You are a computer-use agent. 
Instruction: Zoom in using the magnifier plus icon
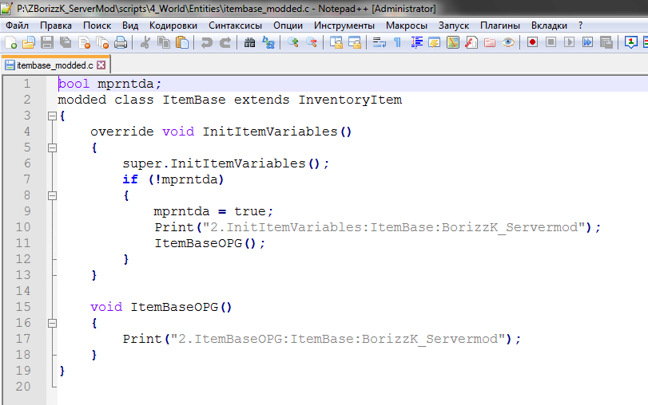point(293,42)
